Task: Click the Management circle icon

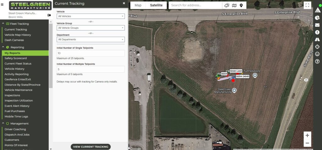Action: point(8,124)
